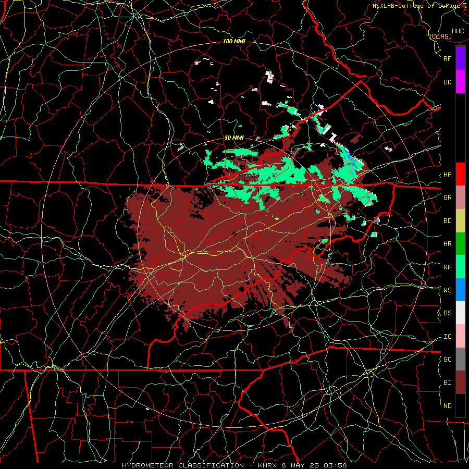Click the GR dusty pink legend swatch
This screenshot has width=469, height=469.
(x=460, y=198)
